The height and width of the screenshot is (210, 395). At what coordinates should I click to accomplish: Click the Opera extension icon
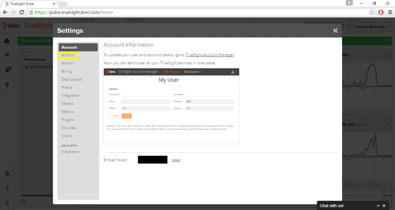[x=381, y=12]
